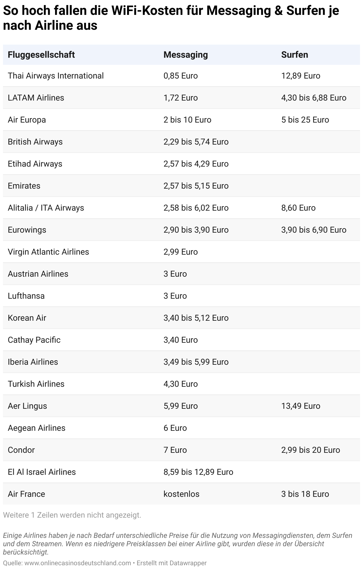The width and height of the screenshot is (363, 570).
Task: Click the chart title about WiFi-Kosten
Action: (x=171, y=18)
